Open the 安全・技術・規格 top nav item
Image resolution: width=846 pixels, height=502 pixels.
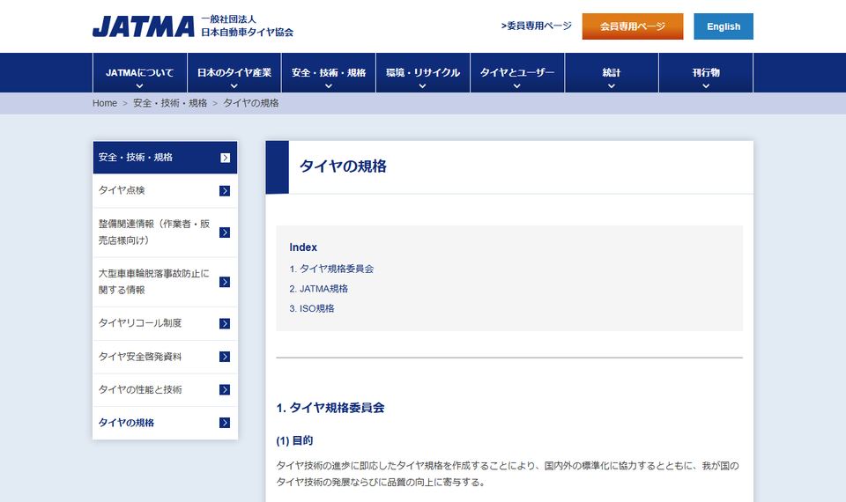pyautogui.click(x=329, y=73)
